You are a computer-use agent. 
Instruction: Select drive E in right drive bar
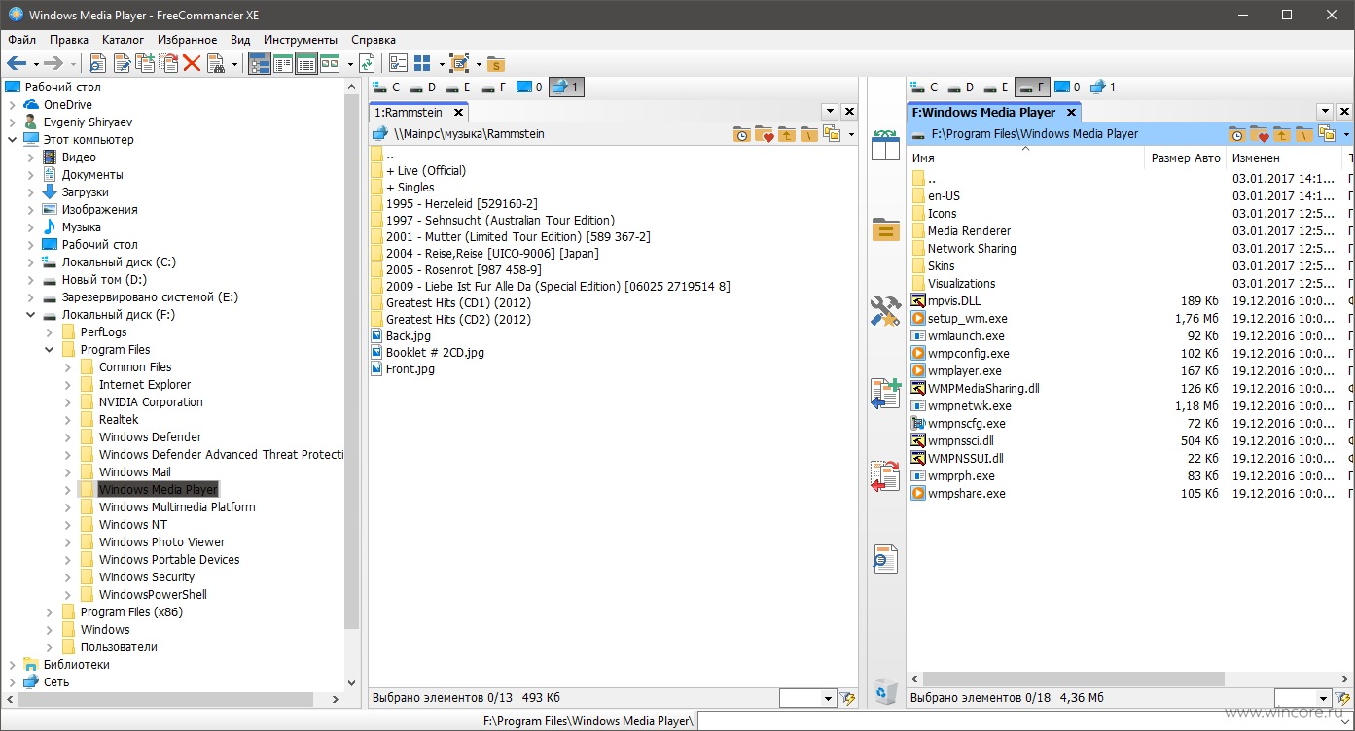pyautogui.click(x=997, y=87)
